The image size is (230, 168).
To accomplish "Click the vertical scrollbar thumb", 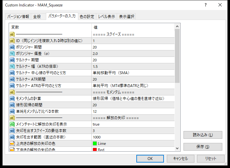I will 177,56.
